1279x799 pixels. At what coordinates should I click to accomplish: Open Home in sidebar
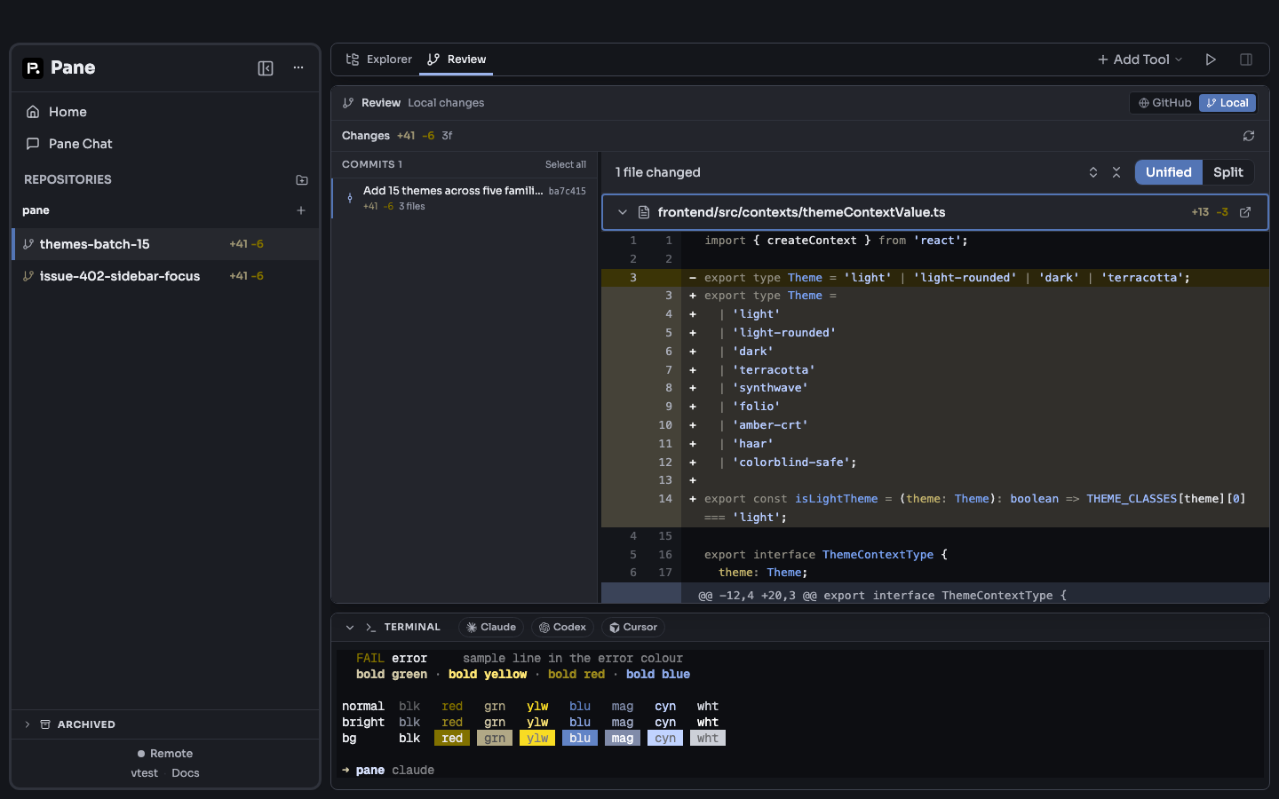pyautogui.click(x=165, y=112)
